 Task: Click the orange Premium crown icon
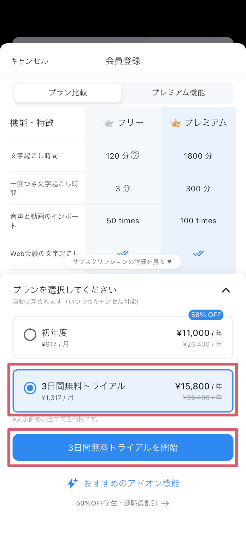click(x=175, y=123)
